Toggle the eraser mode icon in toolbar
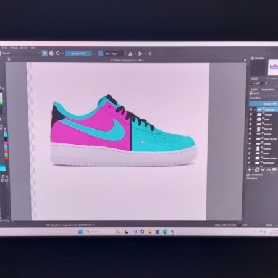This screenshot has width=278, height=278. [x=44, y=53]
